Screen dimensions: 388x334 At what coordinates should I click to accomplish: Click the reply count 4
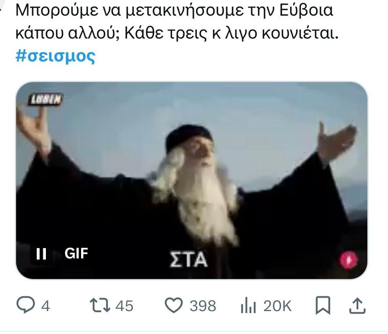tap(46, 306)
